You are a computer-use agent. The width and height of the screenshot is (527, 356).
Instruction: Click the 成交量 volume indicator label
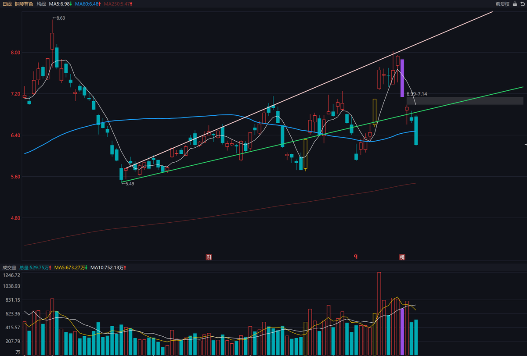click(9, 267)
